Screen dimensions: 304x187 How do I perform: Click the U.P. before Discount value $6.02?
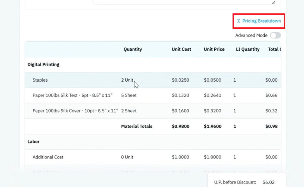pyautogui.click(x=269, y=182)
